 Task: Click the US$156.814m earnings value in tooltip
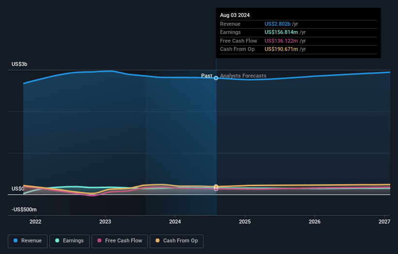click(x=281, y=32)
